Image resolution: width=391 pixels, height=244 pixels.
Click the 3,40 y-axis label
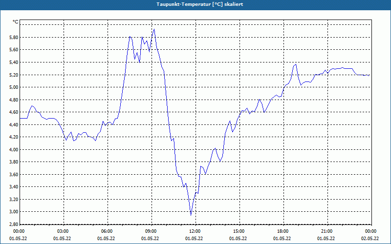(14, 187)
